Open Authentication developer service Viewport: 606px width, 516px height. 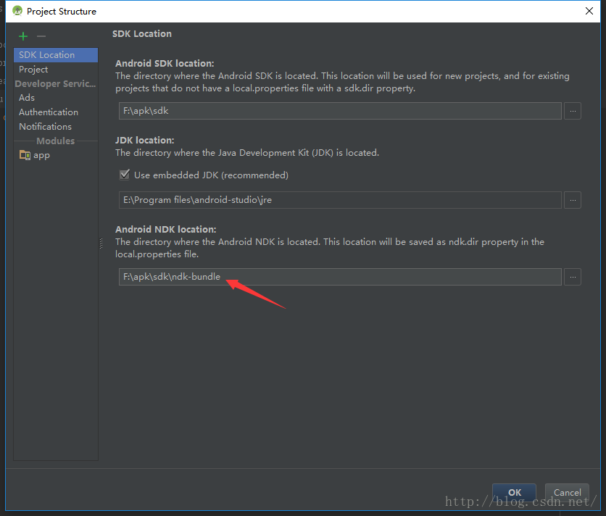tap(56, 112)
